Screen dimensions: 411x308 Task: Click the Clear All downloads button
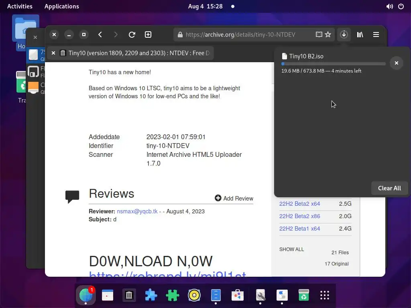click(x=389, y=188)
